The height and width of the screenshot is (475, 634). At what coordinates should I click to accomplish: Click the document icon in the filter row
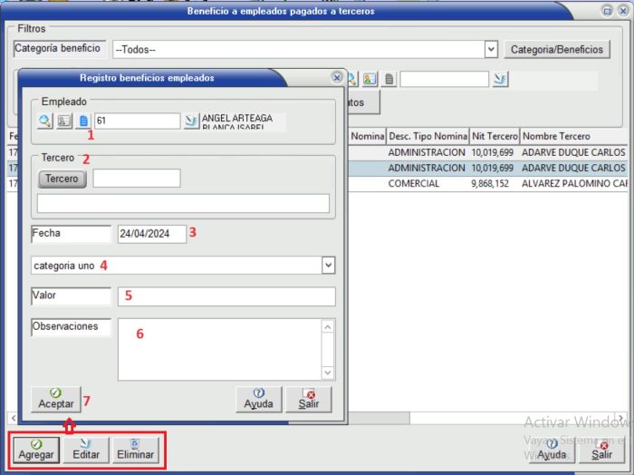(389, 80)
